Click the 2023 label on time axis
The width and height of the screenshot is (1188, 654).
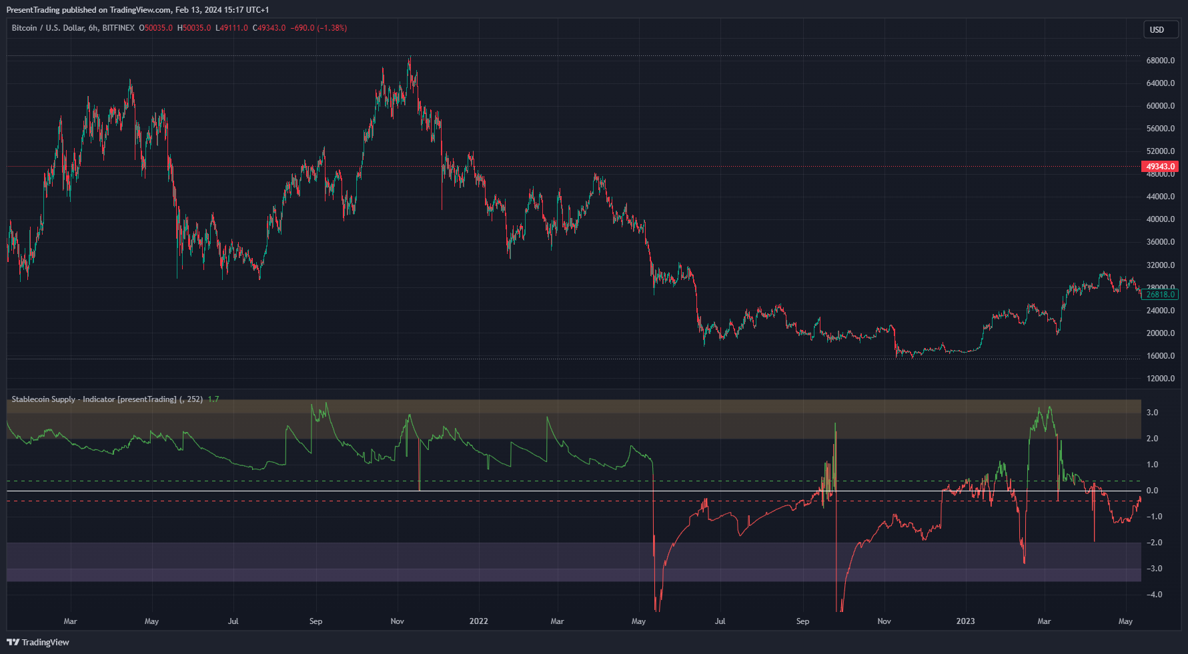[965, 621]
